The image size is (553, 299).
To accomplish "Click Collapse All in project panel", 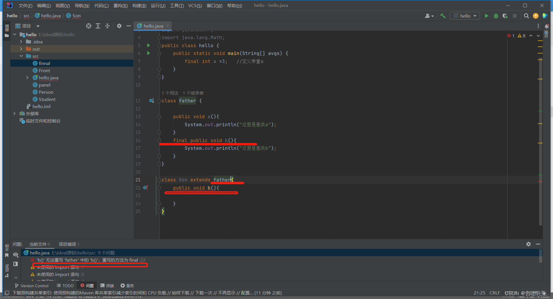I will point(107,26).
